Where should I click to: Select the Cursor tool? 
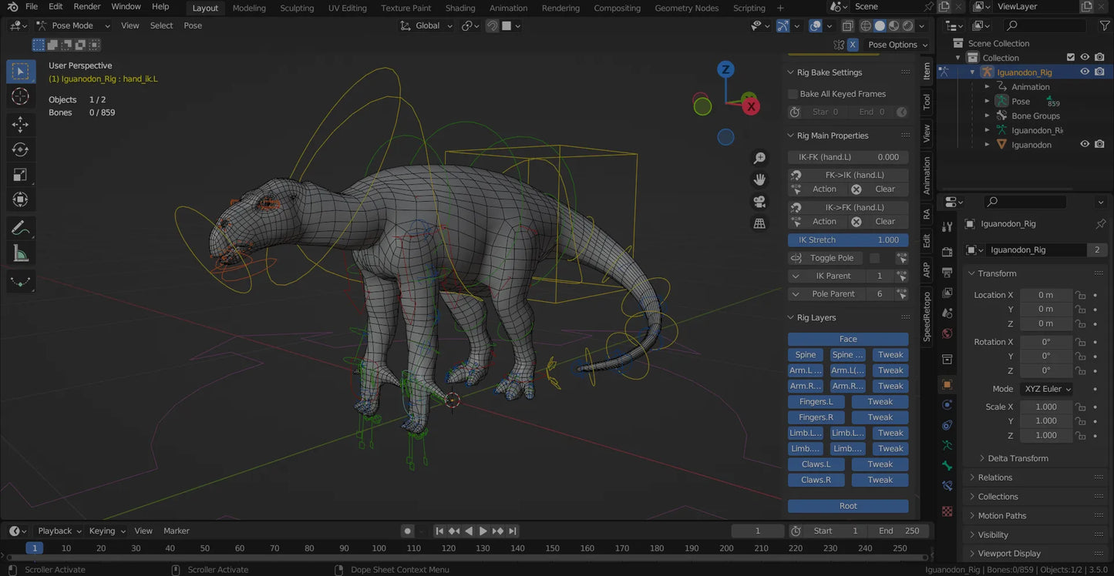pyautogui.click(x=21, y=96)
